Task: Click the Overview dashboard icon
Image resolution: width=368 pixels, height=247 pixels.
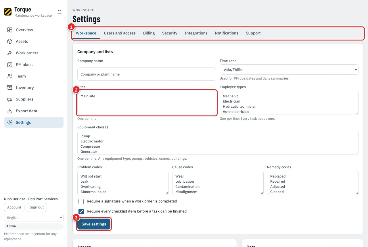Action: pos(10,30)
